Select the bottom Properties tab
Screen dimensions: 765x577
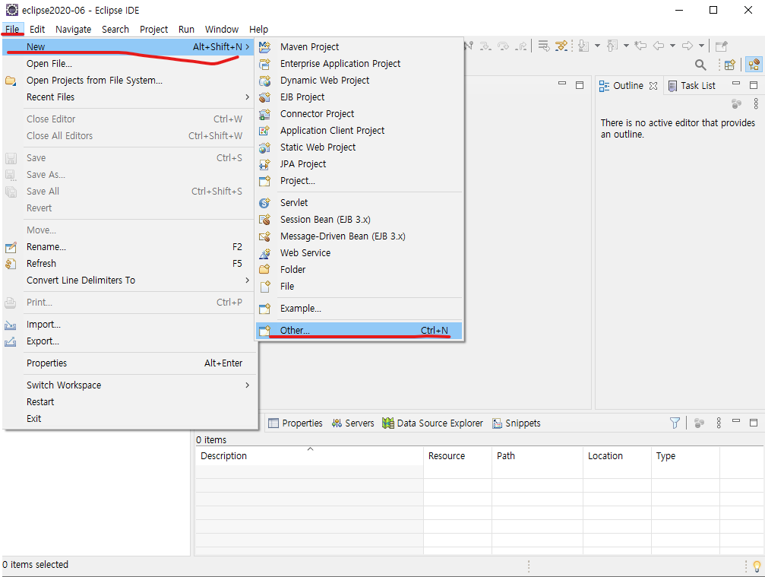296,423
